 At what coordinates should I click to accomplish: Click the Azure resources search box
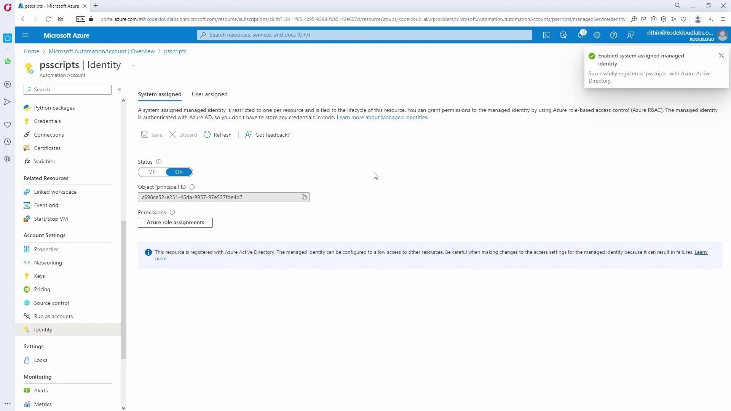pyautogui.click(x=364, y=35)
